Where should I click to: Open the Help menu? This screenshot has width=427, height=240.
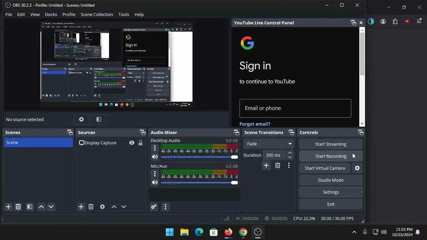pos(139,14)
